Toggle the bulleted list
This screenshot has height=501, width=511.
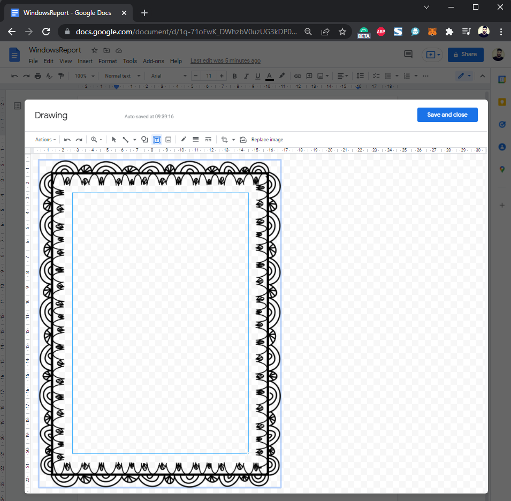388,76
